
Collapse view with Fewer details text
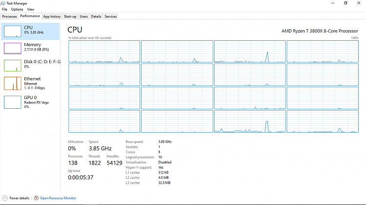19,198
